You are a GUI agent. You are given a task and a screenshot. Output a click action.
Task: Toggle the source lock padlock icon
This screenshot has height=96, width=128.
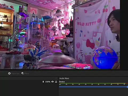coord(56,82)
